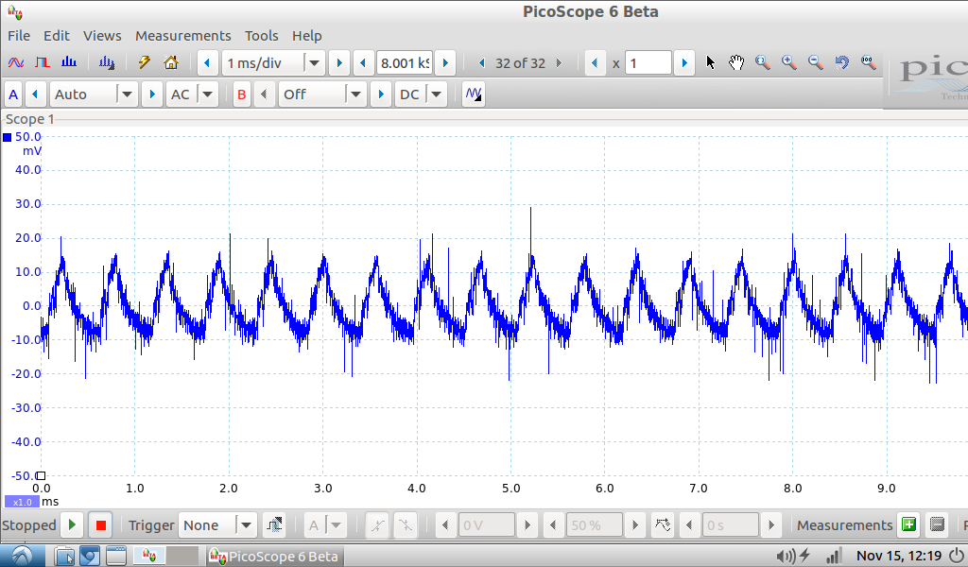Image resolution: width=968 pixels, height=567 pixels.
Task: Open the Measurements menu
Action: [x=182, y=36]
